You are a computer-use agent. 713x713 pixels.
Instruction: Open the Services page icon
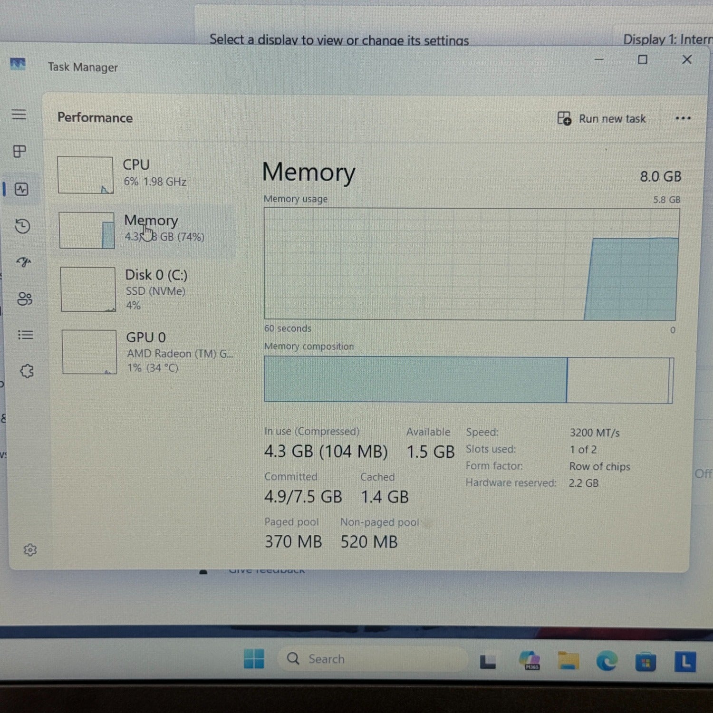point(27,371)
